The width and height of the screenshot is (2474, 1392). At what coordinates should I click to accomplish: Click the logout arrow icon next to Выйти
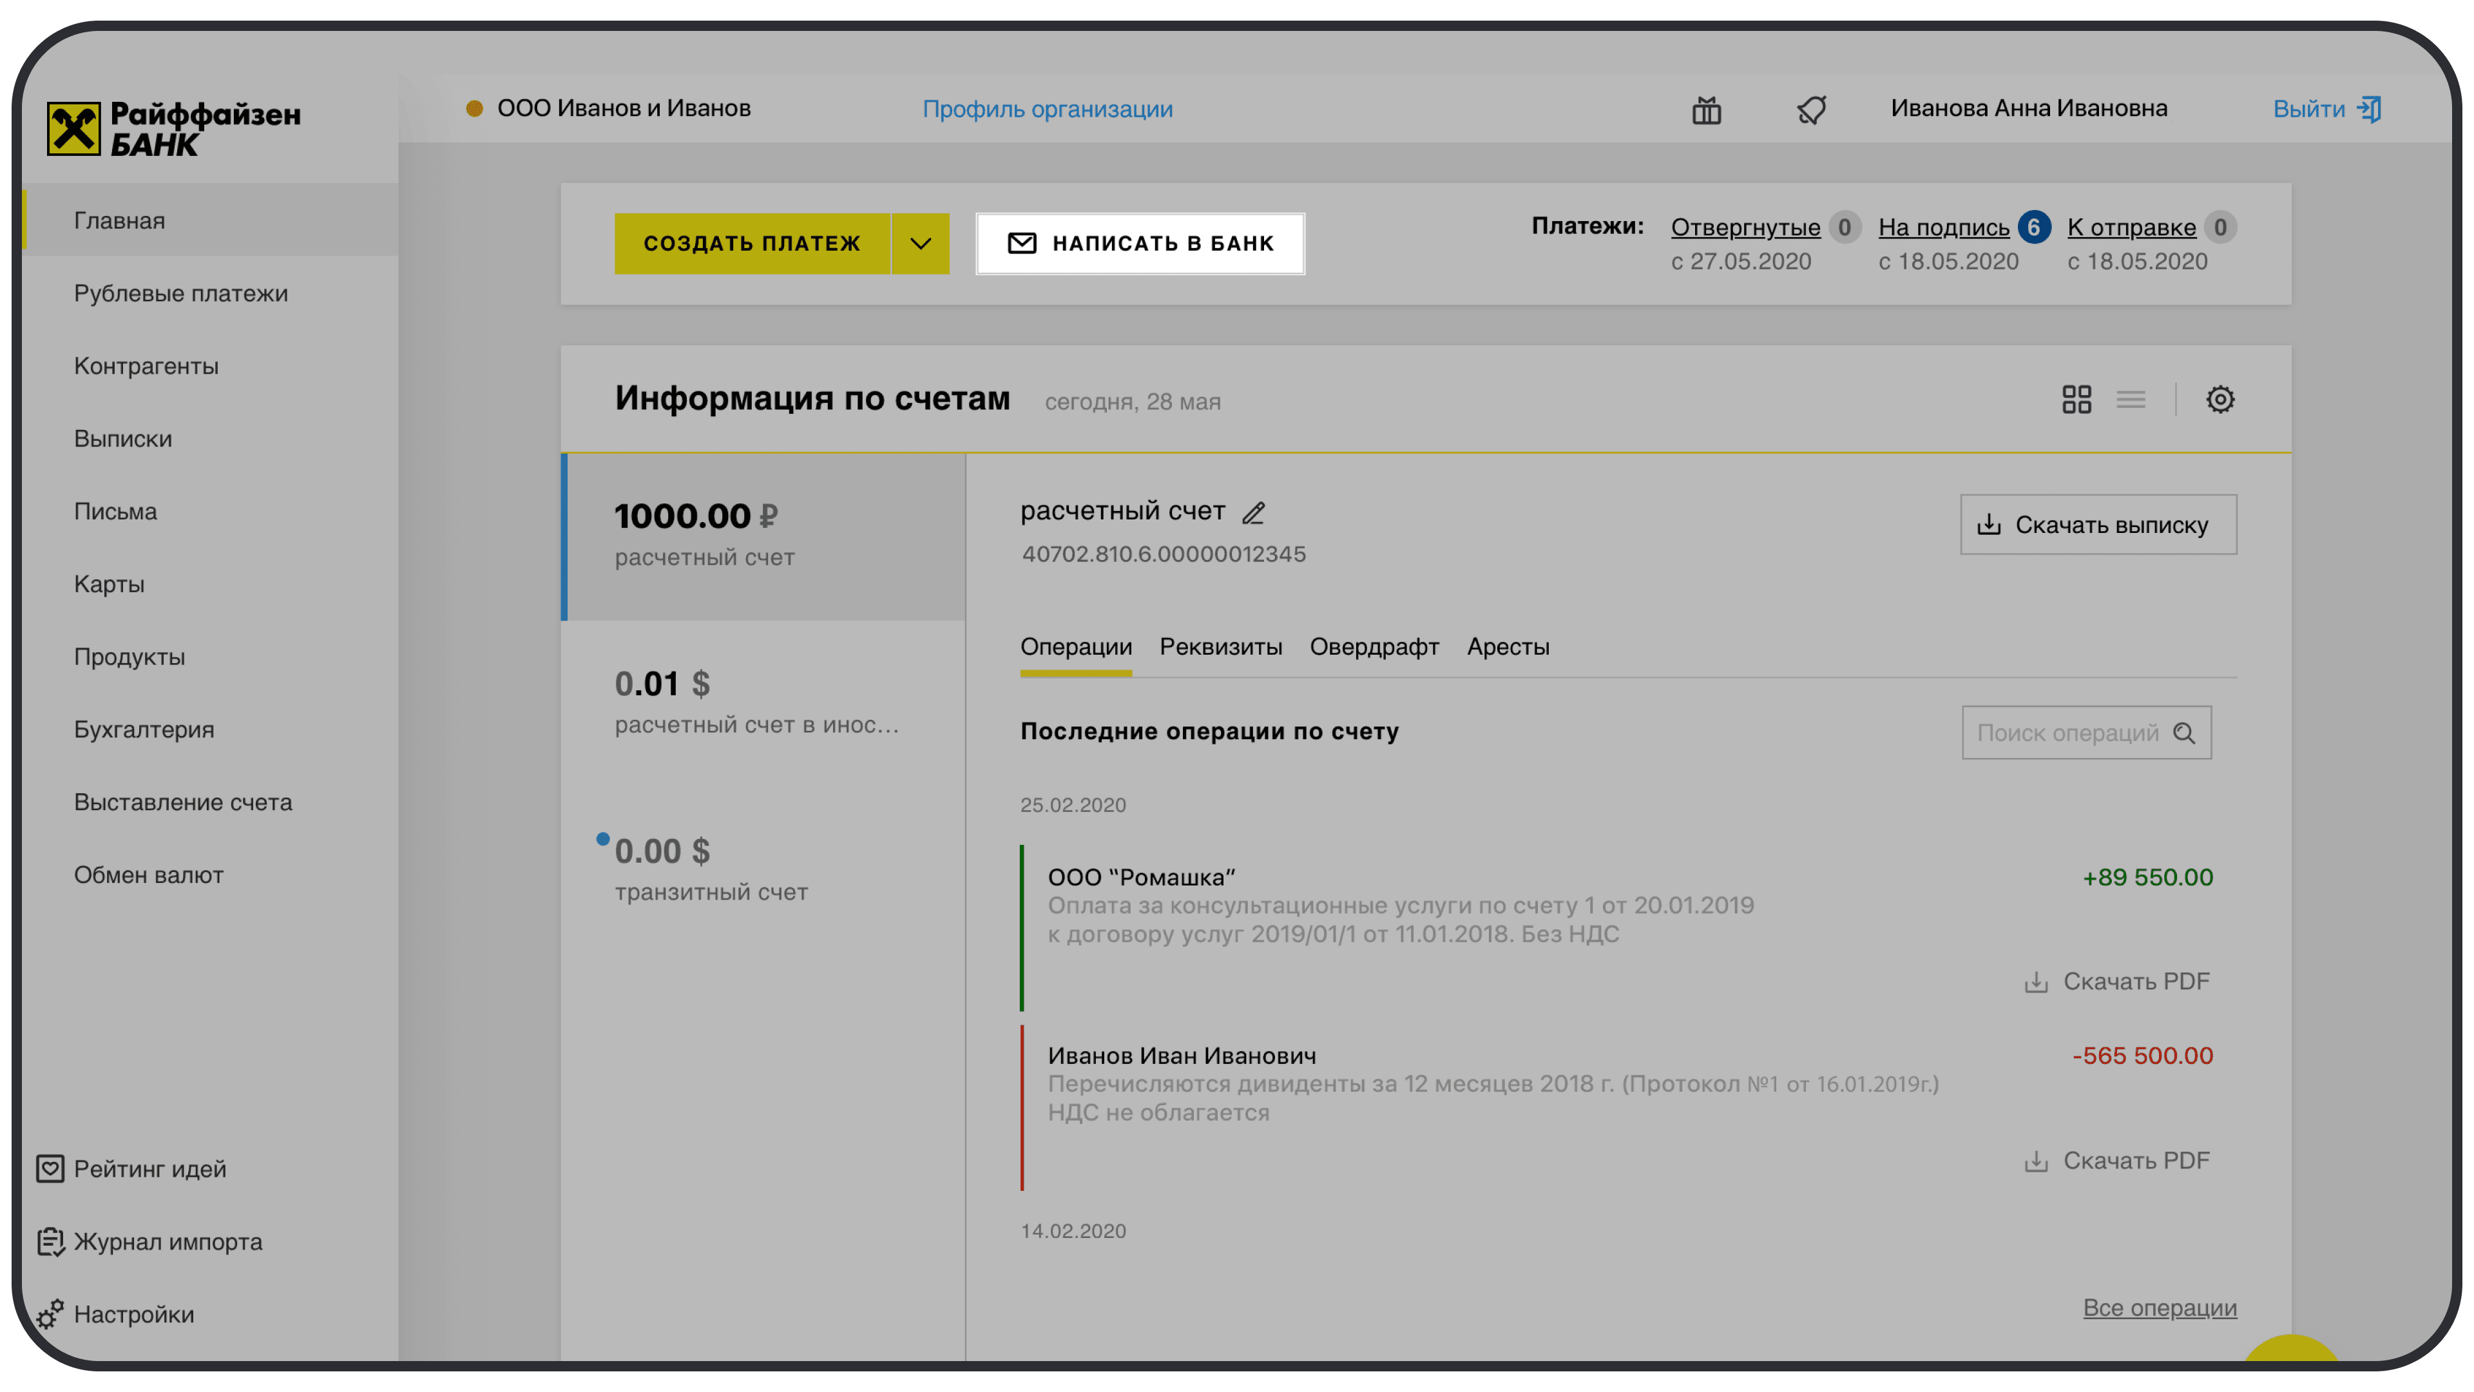pyautogui.click(x=2370, y=110)
